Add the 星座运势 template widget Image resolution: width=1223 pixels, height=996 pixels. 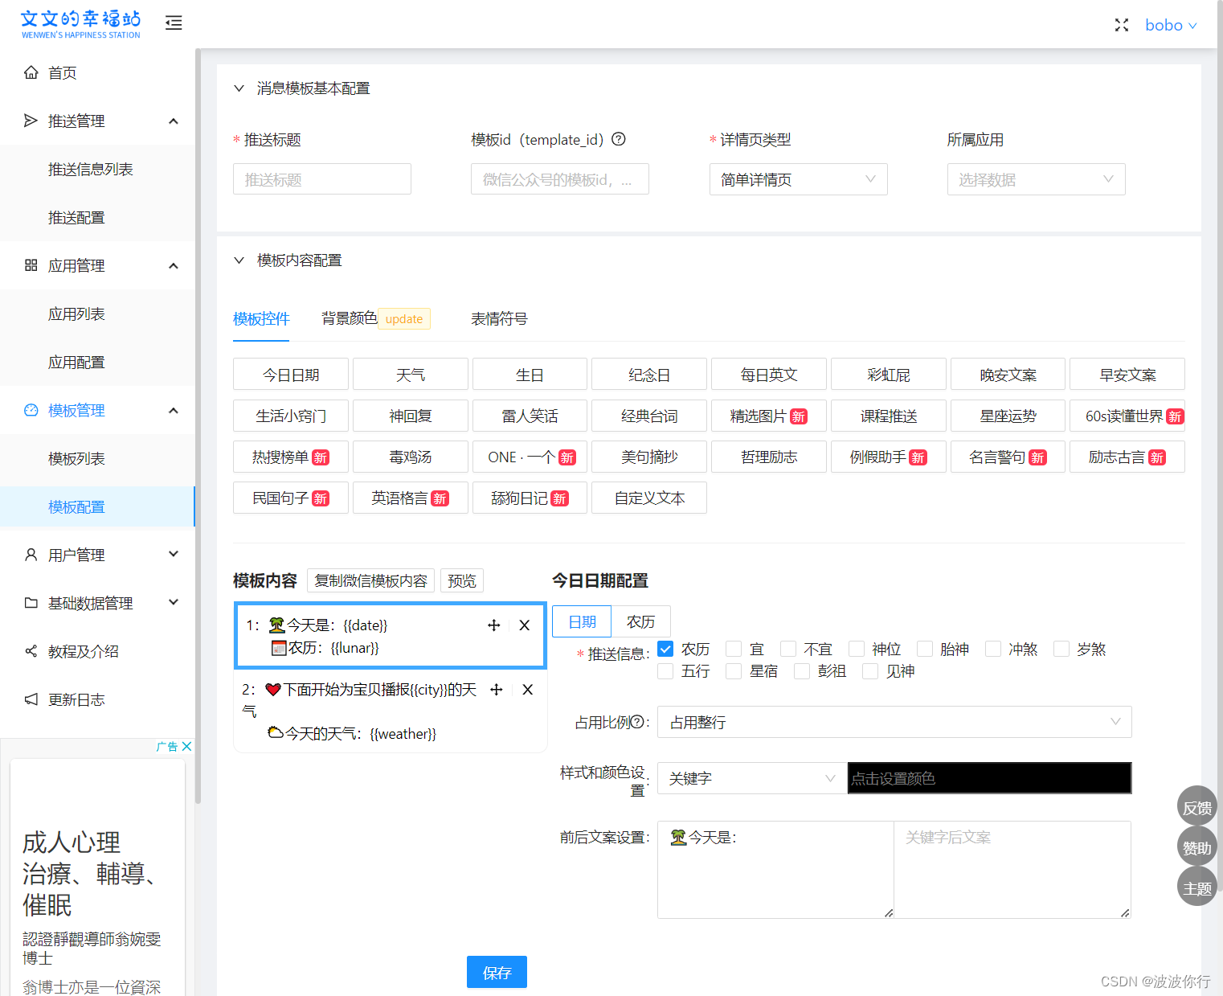[1008, 416]
